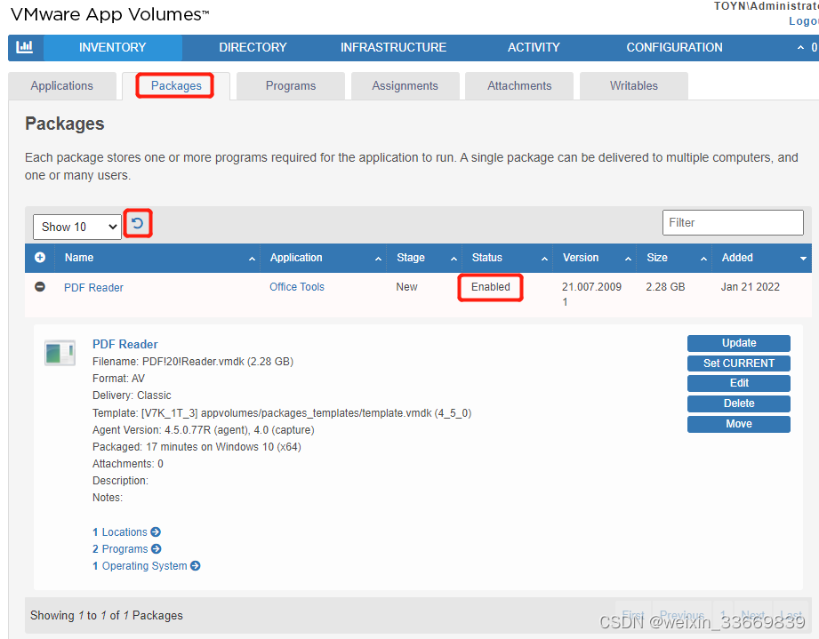Screen dimensions: 819x639
Task: Switch to the Attachments tab
Action: click(x=519, y=85)
